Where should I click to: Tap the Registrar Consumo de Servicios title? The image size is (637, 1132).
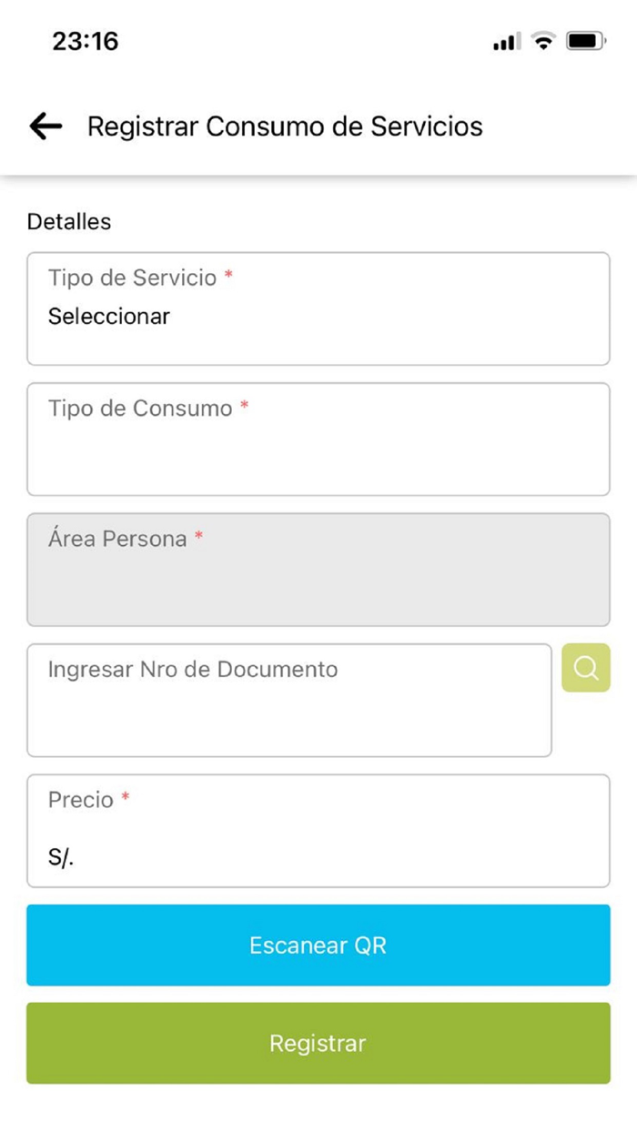click(x=285, y=126)
